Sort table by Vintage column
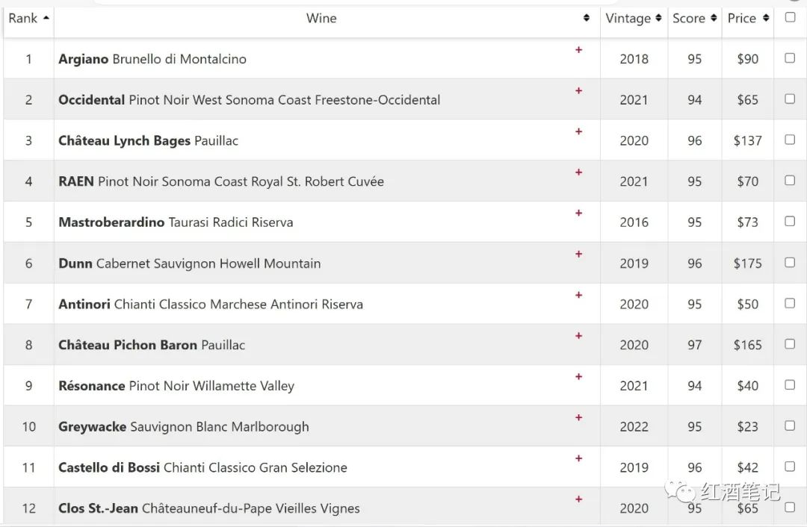 click(x=634, y=18)
